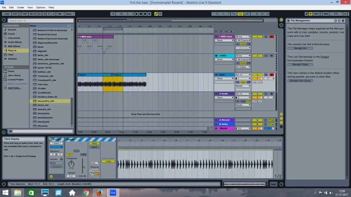The image size is (351, 197).
Task: Click the Play button in transport
Action: tap(137, 14)
